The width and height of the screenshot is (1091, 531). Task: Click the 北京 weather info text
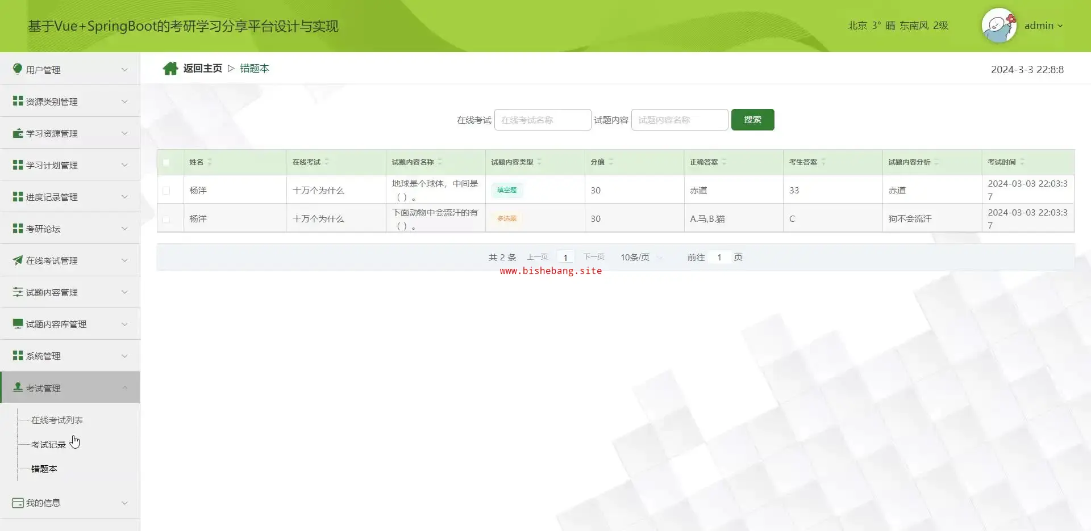click(x=898, y=26)
